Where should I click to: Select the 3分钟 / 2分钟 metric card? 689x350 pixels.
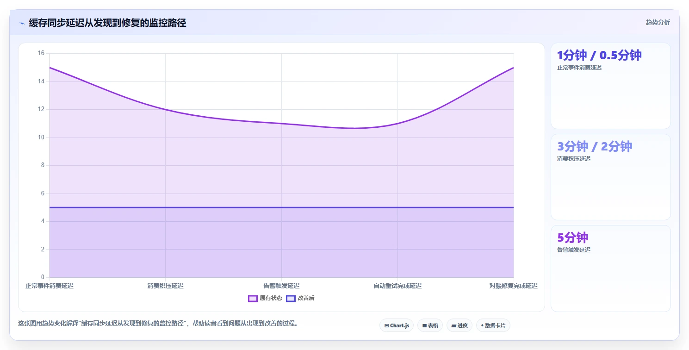click(610, 177)
